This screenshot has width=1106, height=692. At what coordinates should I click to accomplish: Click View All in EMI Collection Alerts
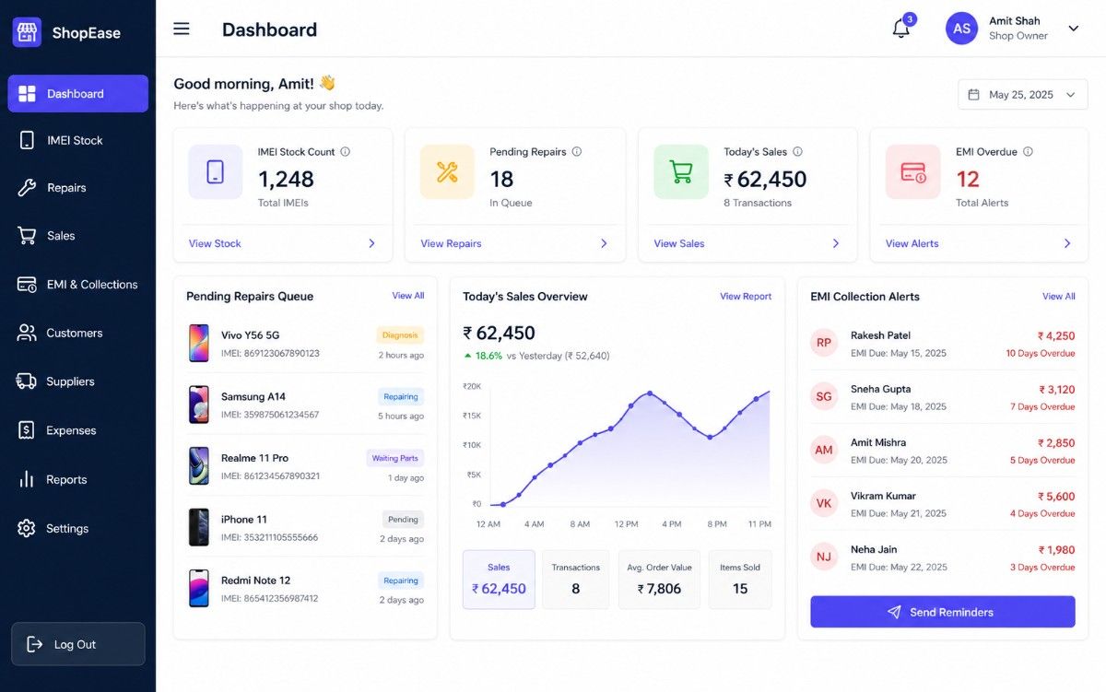[x=1059, y=297]
